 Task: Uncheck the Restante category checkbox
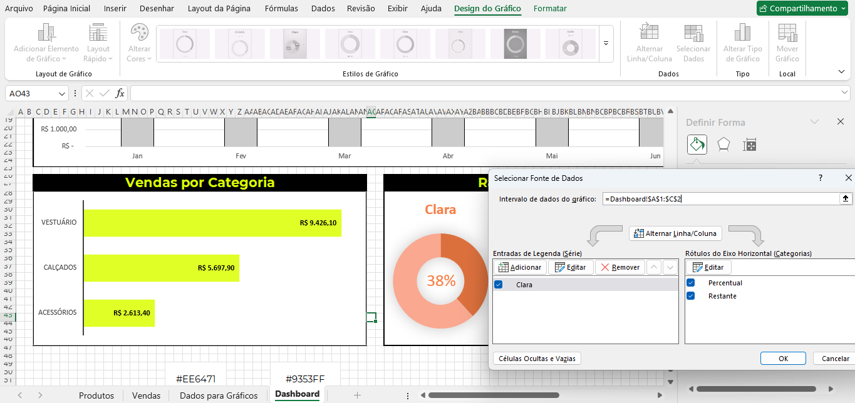click(691, 296)
